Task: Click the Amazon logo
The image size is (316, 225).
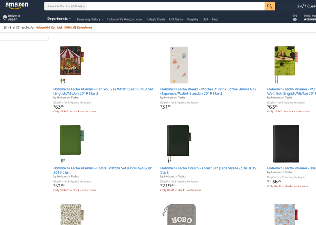Action: 17,6
